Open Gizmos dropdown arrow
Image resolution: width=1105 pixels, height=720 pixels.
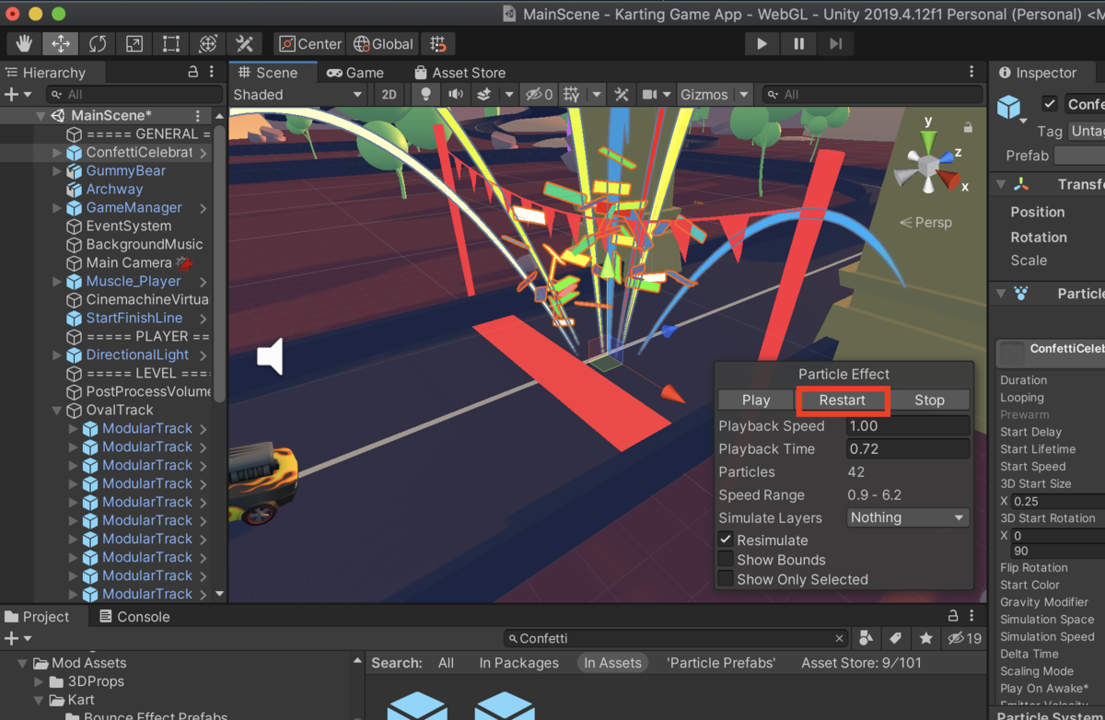tap(744, 94)
